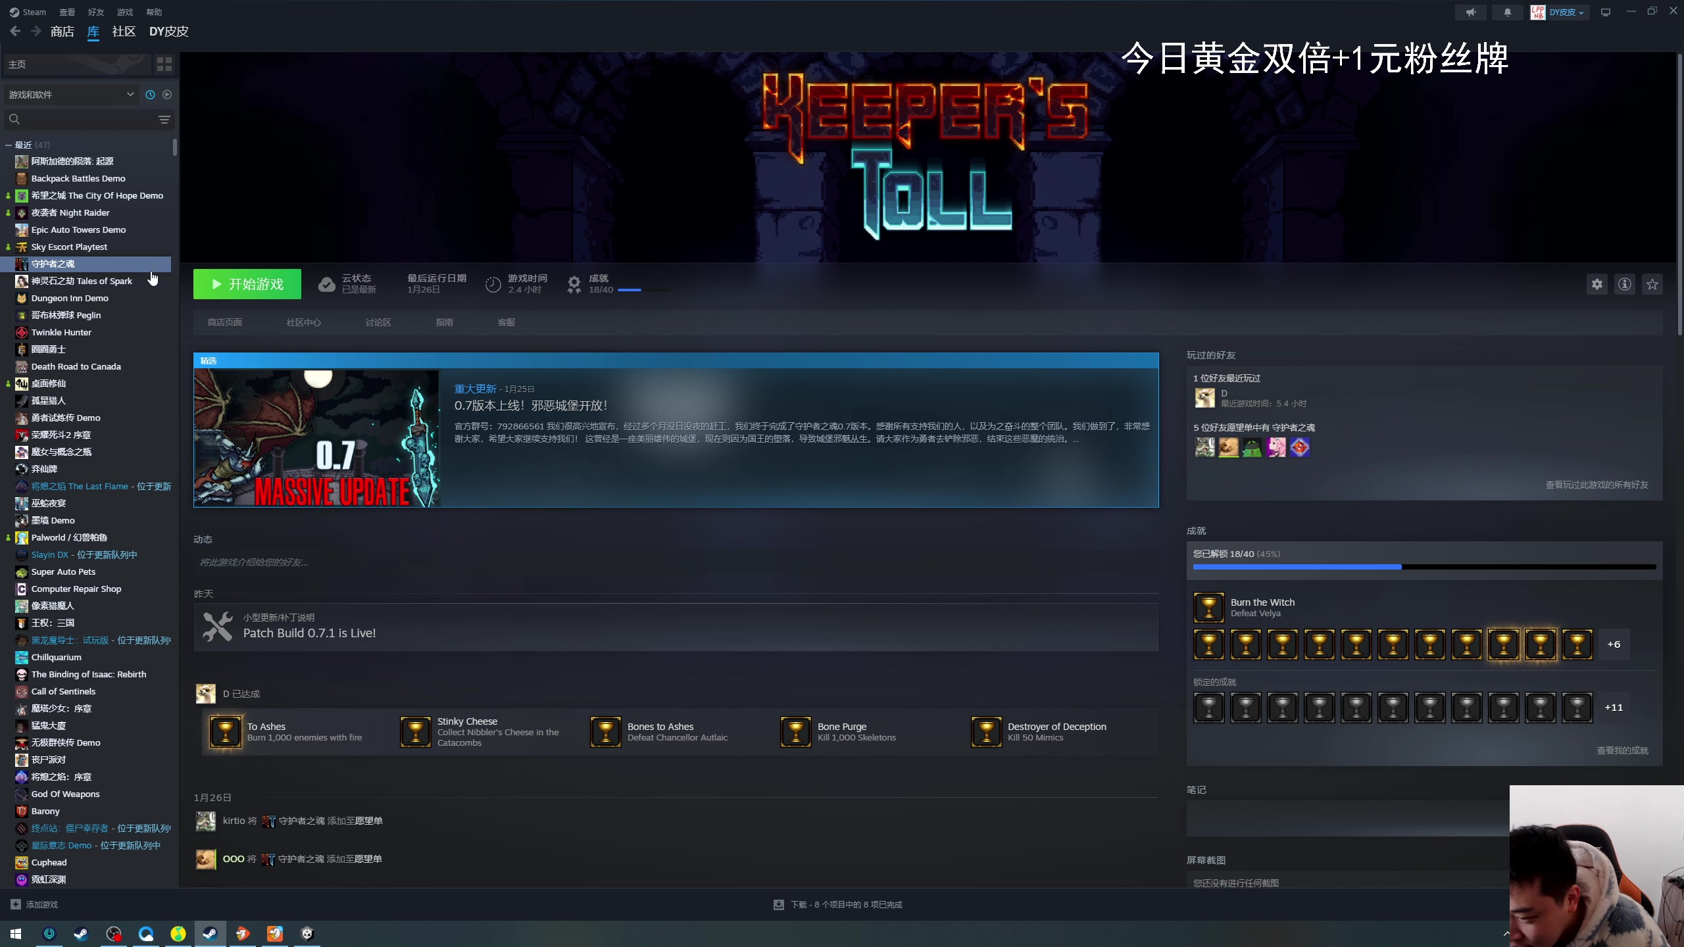Switch to the 社区 tab

(124, 32)
